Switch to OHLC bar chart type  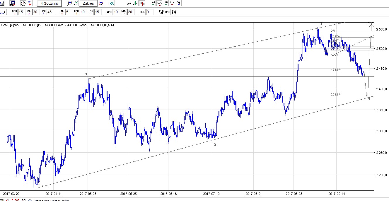pyautogui.click(x=136, y=4)
